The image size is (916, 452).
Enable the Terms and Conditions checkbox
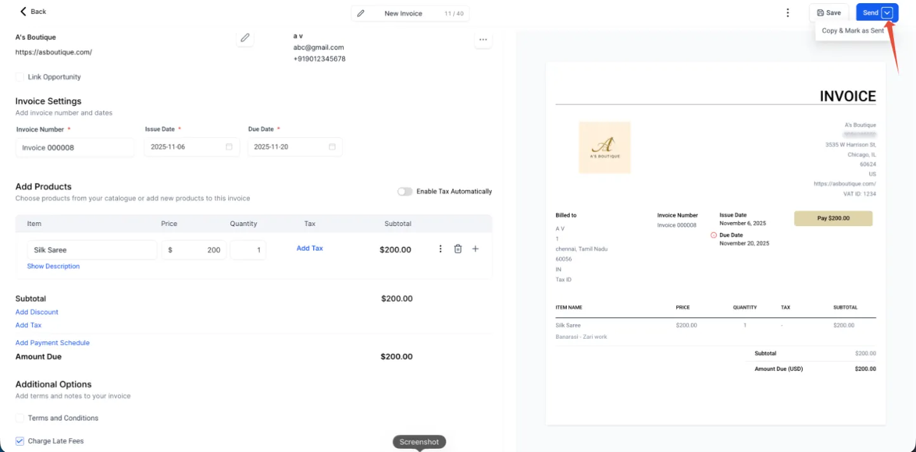[20, 418]
